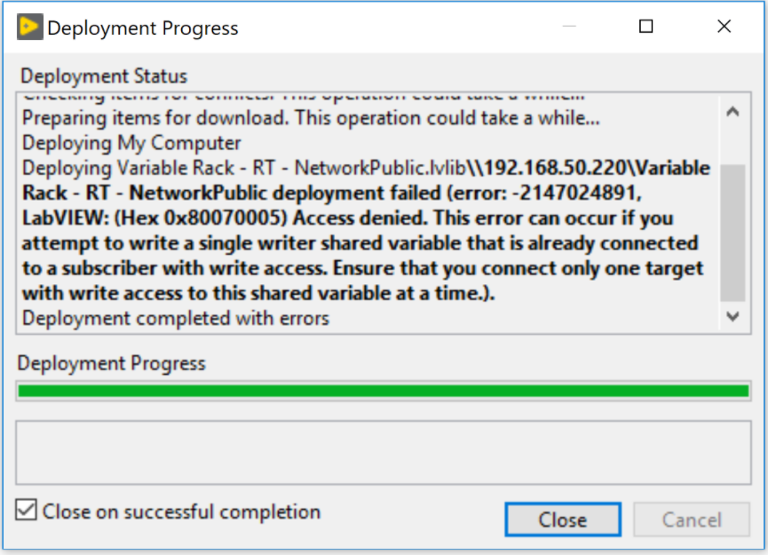Click the empty box below the progress bar
The height and width of the screenshot is (555, 768).
384,453
